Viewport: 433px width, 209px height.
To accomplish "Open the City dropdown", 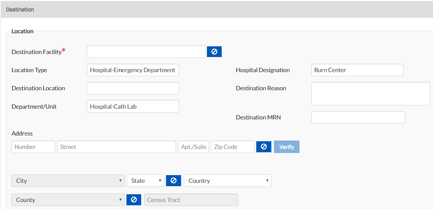I will tap(68, 180).
